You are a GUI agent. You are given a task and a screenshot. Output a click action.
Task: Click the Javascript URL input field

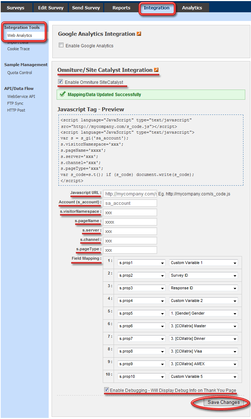(130, 194)
